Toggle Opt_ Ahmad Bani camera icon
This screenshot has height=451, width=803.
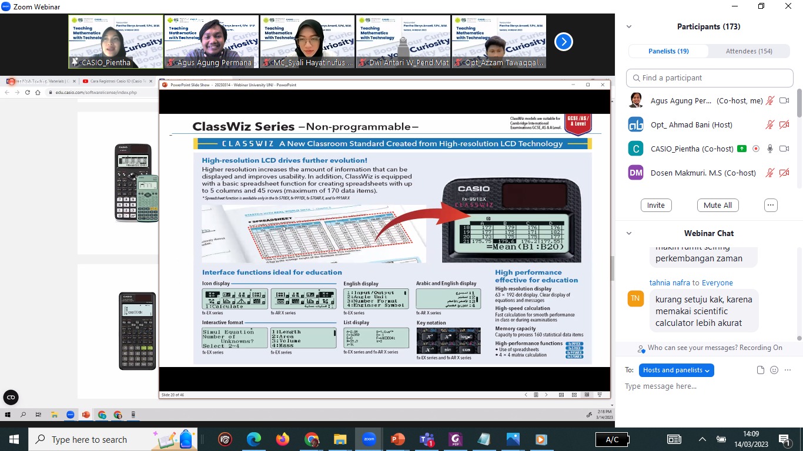click(x=784, y=124)
